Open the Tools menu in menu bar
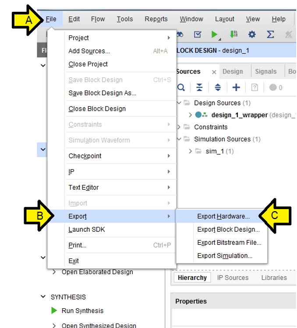The width and height of the screenshot is (297, 328). click(x=124, y=19)
